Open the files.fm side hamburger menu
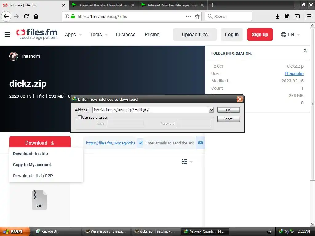 click(7, 34)
